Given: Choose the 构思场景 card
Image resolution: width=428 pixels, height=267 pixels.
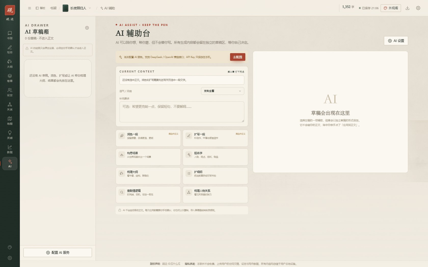Looking at the screenshot, I should [148, 157].
